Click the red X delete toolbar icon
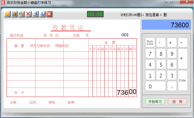Screen dimensions: 194x118 pyautogui.click(x=28, y=14)
